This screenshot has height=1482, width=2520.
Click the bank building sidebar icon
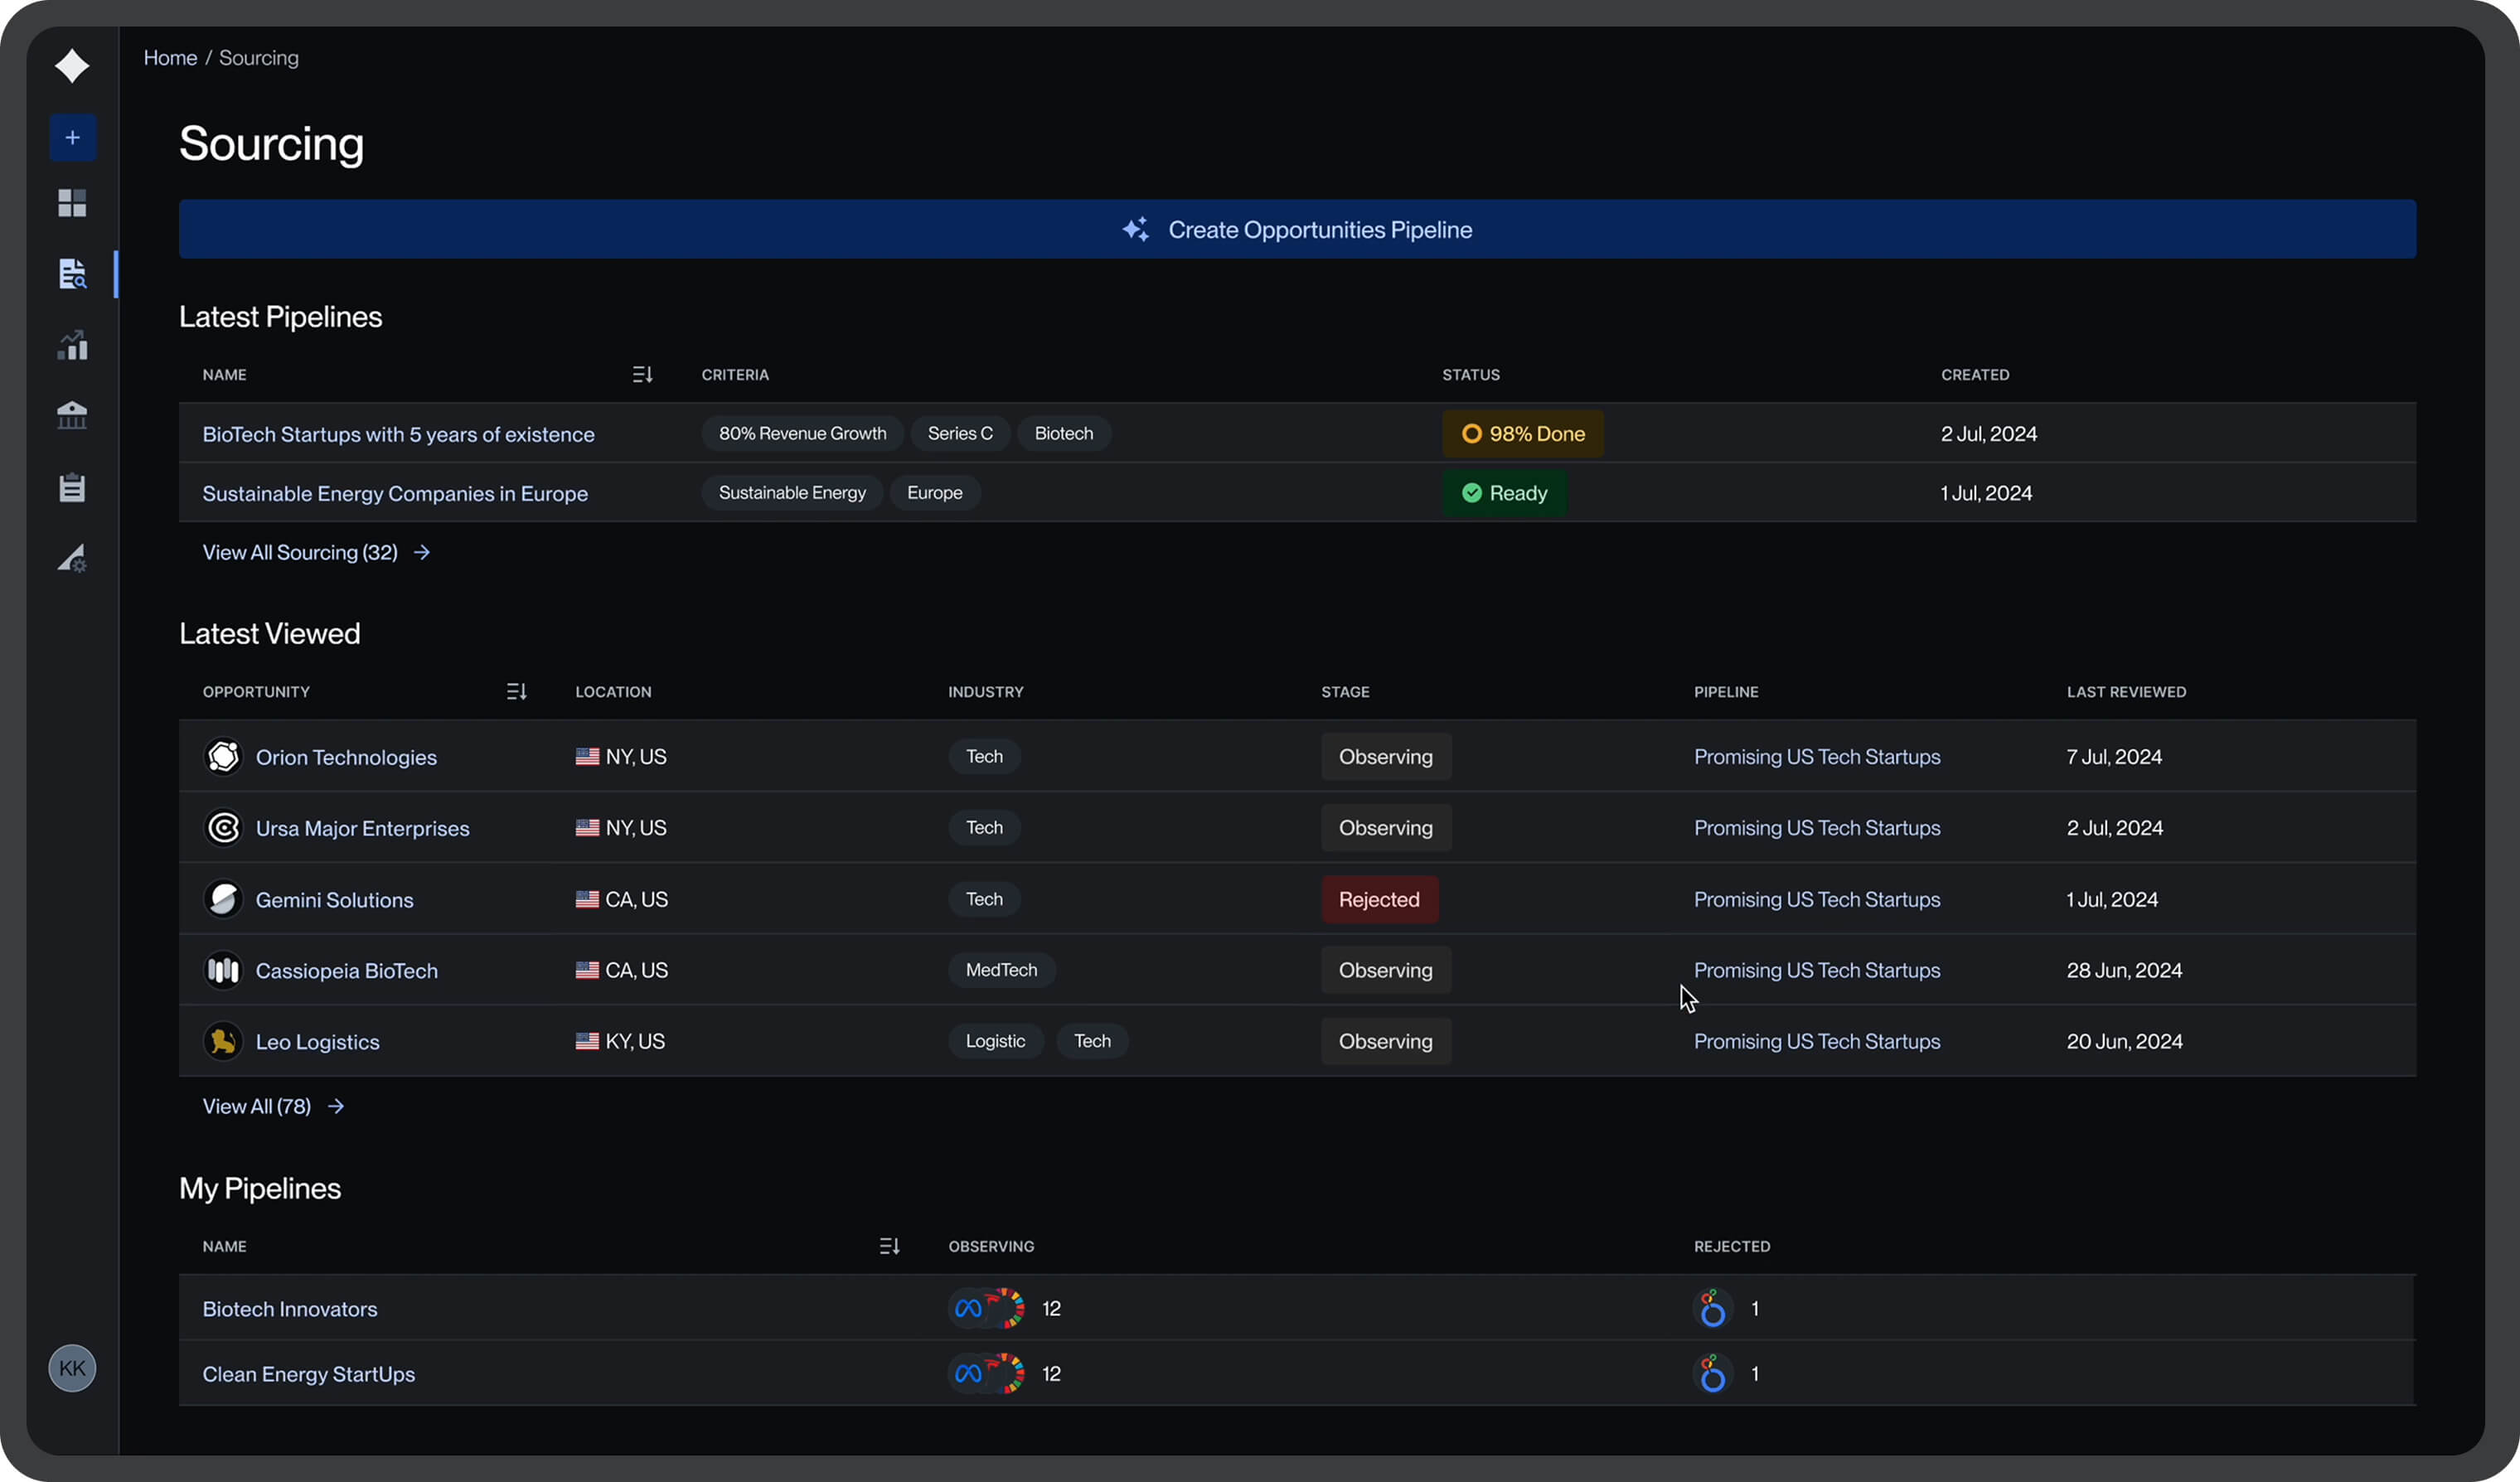point(72,415)
